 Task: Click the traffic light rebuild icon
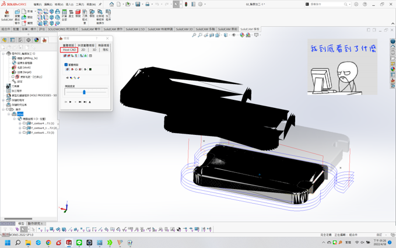point(186,4)
